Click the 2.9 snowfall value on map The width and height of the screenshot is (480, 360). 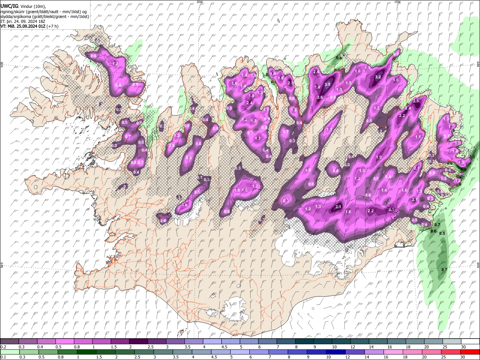[415, 101]
